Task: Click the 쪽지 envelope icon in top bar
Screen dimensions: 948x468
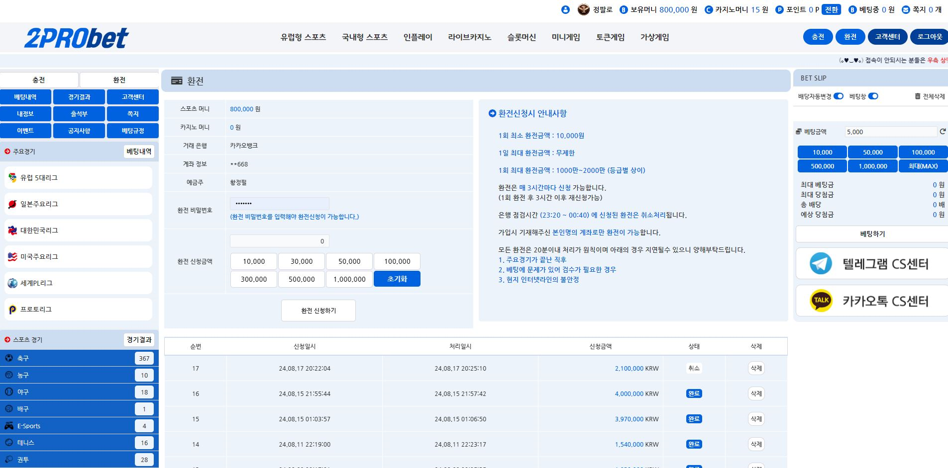Action: 906,9
